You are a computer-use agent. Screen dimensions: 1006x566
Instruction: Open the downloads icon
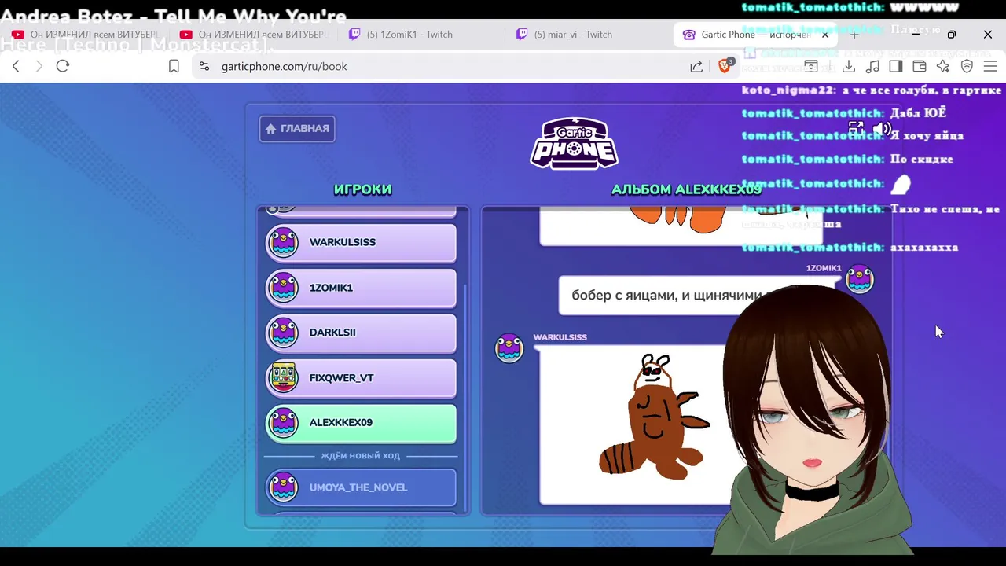[849, 66]
